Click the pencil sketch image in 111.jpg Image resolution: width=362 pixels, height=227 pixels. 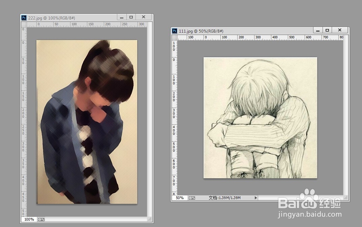coord(260,117)
